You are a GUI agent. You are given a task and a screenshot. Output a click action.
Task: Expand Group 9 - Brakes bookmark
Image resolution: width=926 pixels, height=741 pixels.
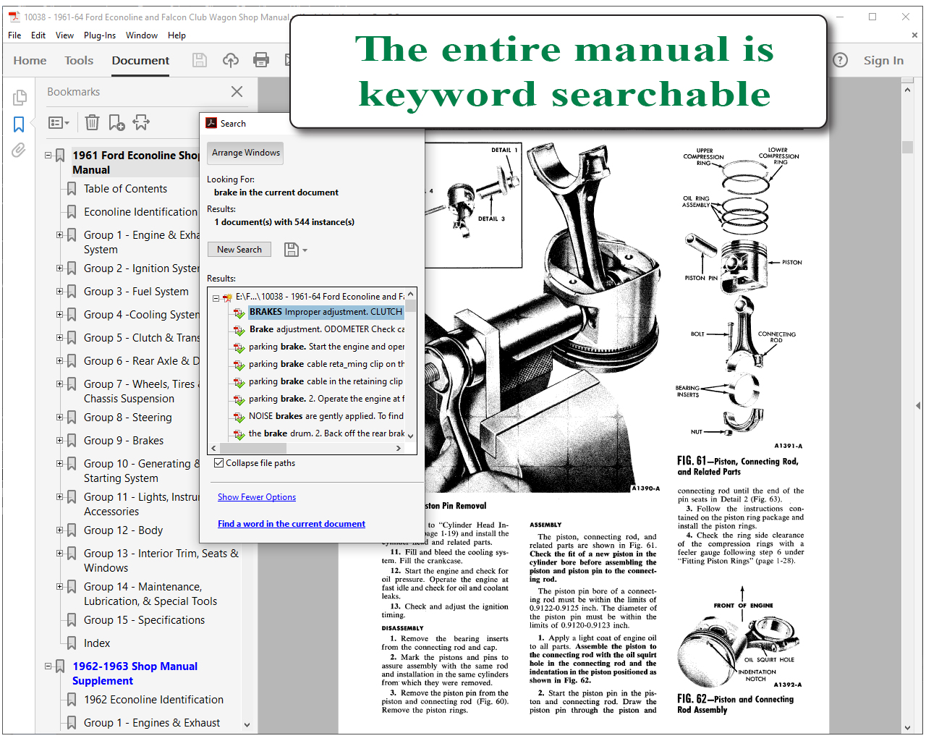(60, 440)
